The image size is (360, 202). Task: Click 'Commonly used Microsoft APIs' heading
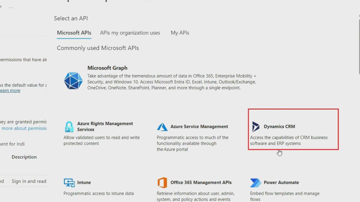pyautogui.click(x=98, y=48)
